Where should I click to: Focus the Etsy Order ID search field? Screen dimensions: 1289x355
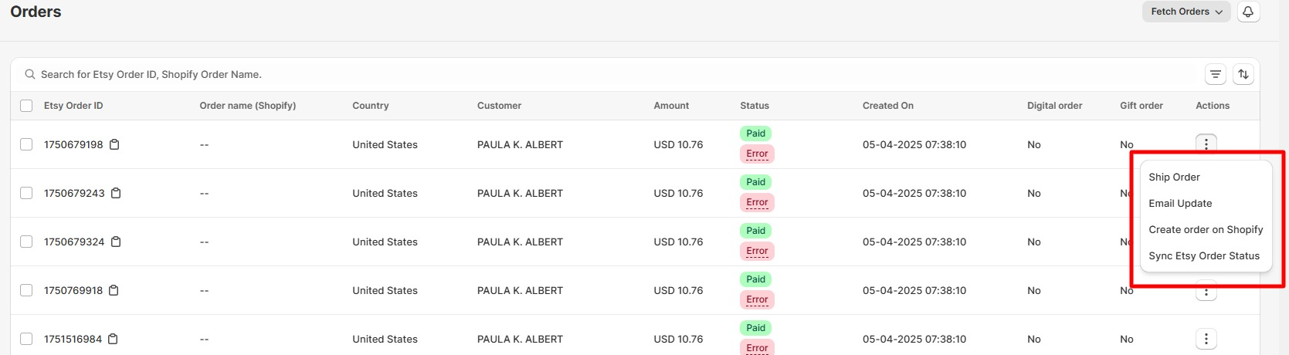[x=610, y=74]
